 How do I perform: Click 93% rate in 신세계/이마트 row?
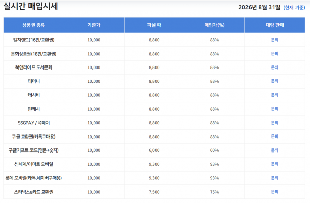(x=214, y=164)
